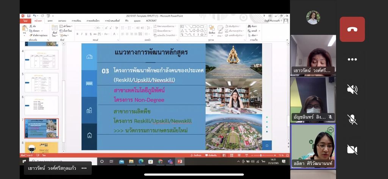Start Slide Show from the status bar icon
This screenshot has width=388, height=179.
point(246,155)
